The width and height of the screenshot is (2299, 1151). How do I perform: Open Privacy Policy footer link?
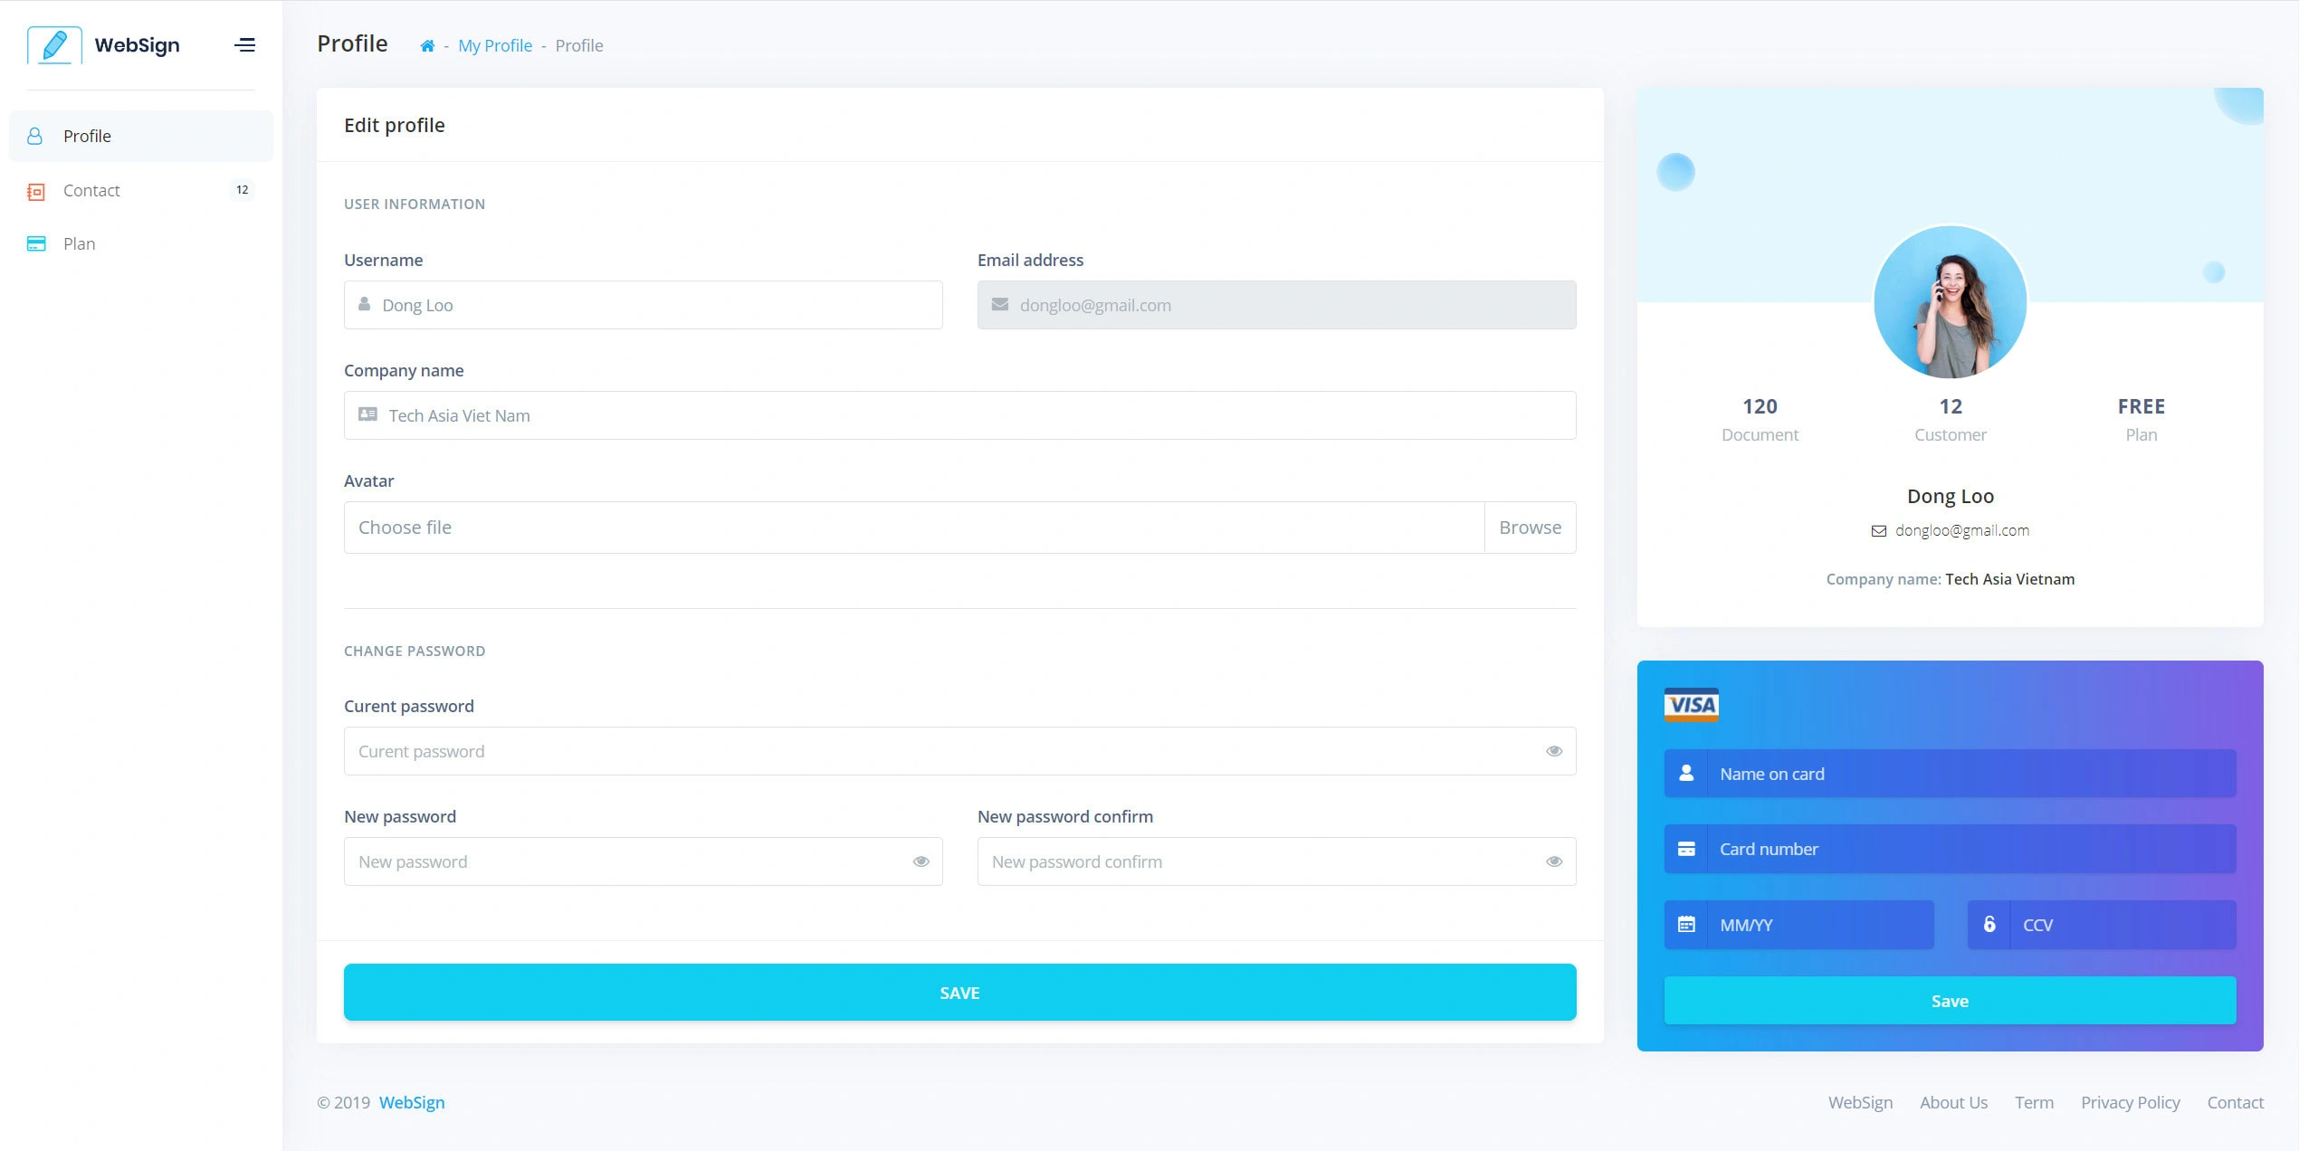pyautogui.click(x=2130, y=1103)
